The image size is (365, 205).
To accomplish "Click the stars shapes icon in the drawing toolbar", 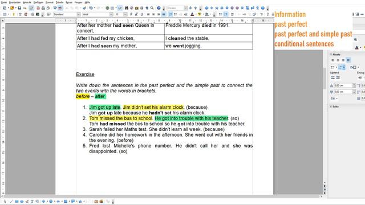I will pyautogui.click(x=80, y=201).
